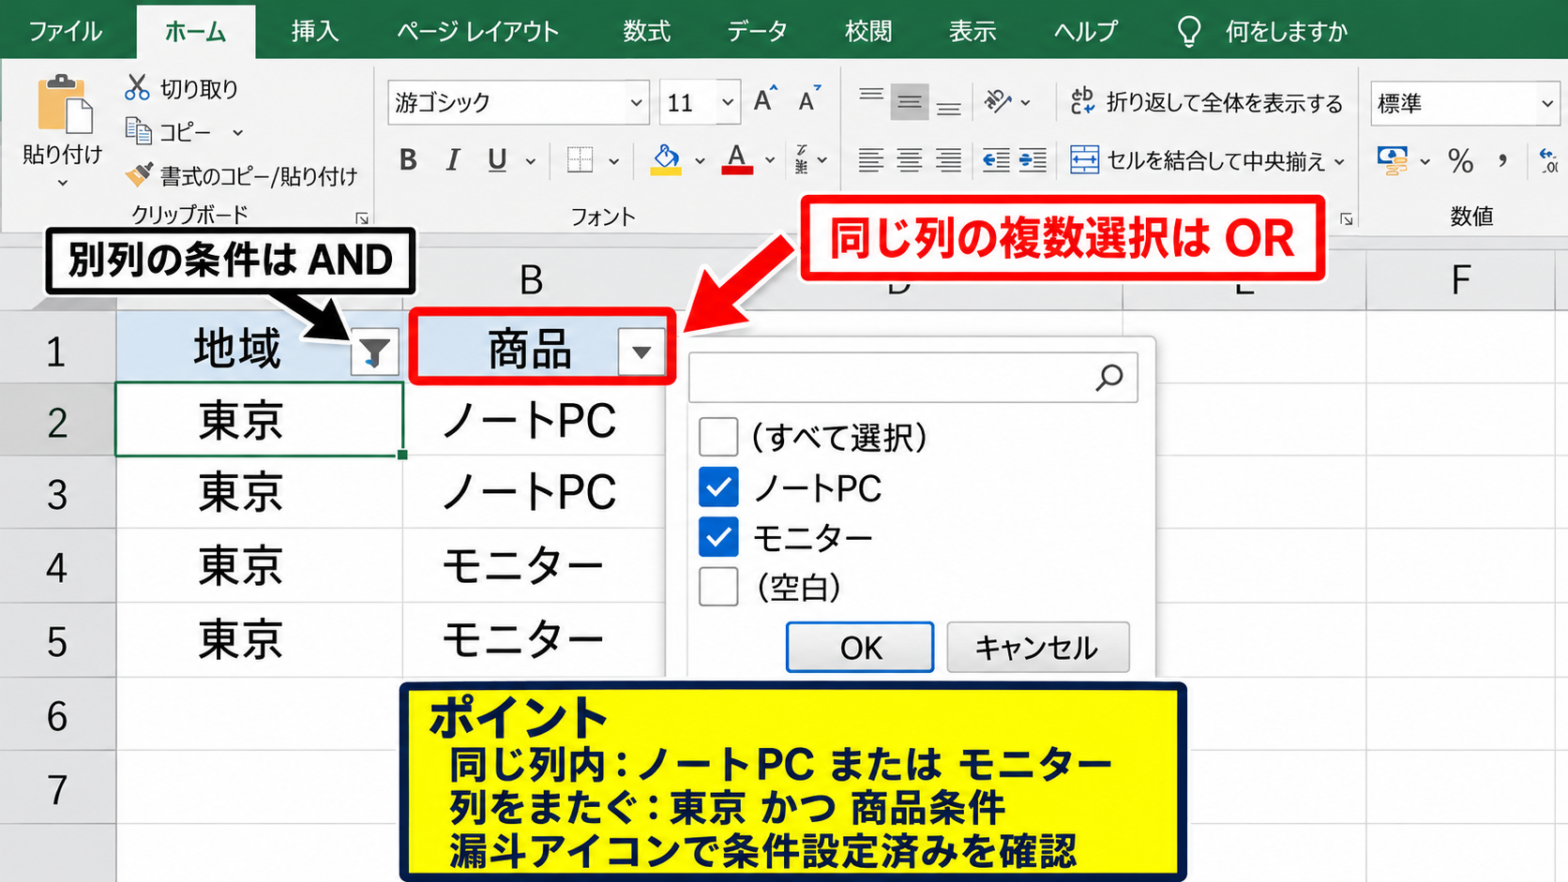Viewport: 1568px width, 882px height.
Task: Select cell containing 東京 in row 3
Action: pyautogui.click(x=260, y=492)
